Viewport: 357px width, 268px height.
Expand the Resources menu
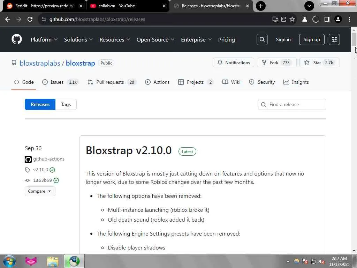coord(115,40)
